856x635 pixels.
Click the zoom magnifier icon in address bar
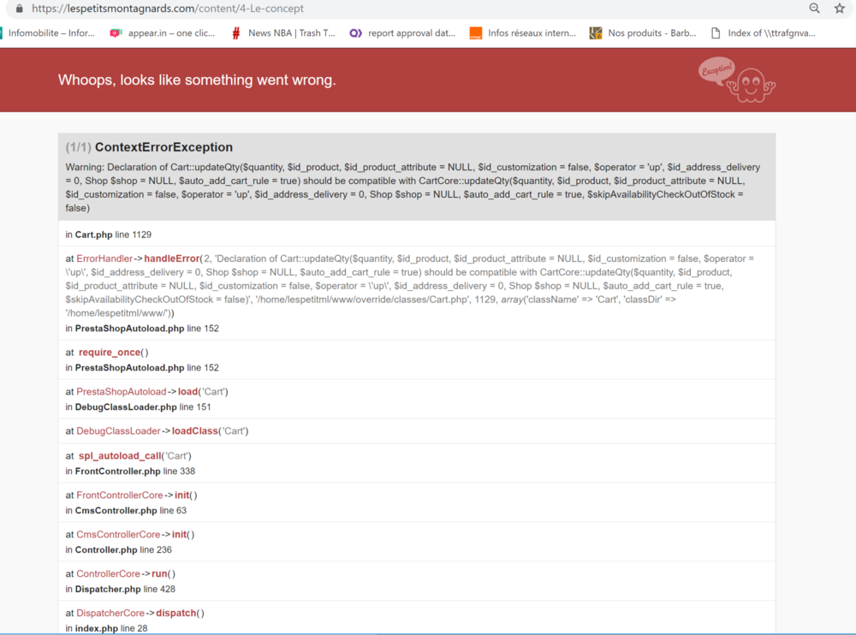814,9
